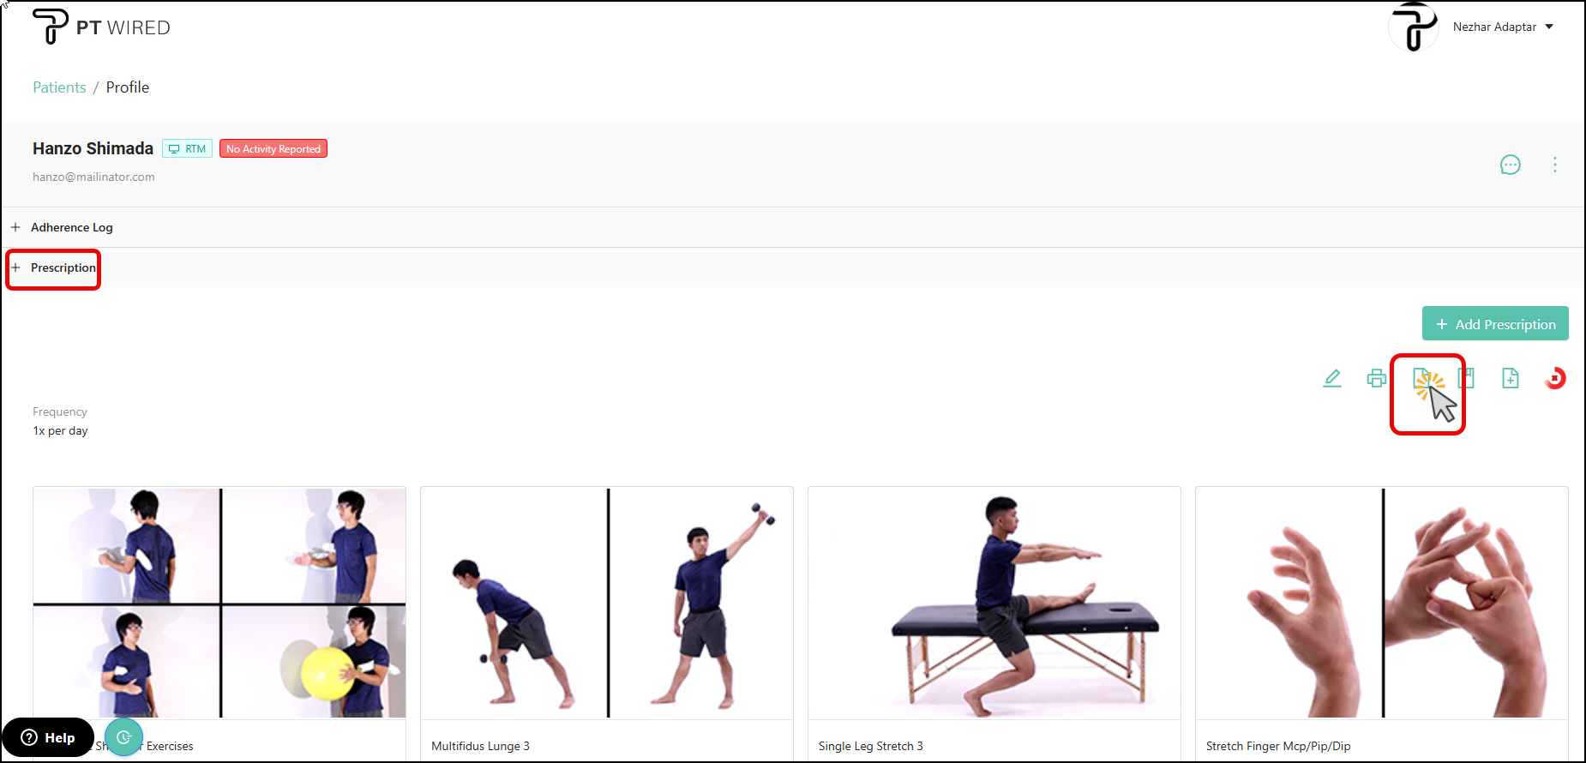Image resolution: width=1586 pixels, height=763 pixels.
Task: Open the three-dot patient options menu
Action: tap(1555, 165)
